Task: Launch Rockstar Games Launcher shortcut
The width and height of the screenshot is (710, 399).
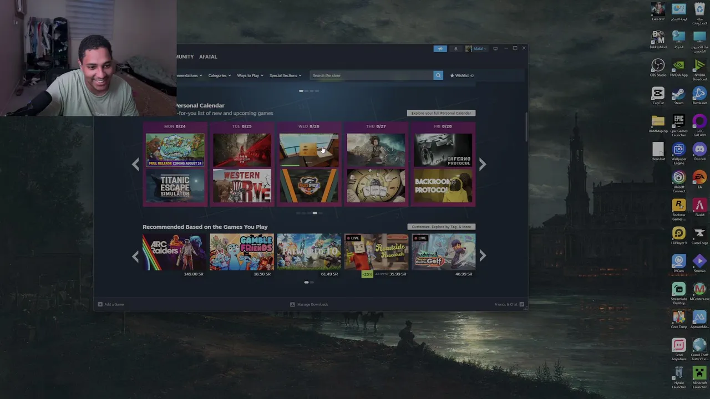Action: click(678, 210)
